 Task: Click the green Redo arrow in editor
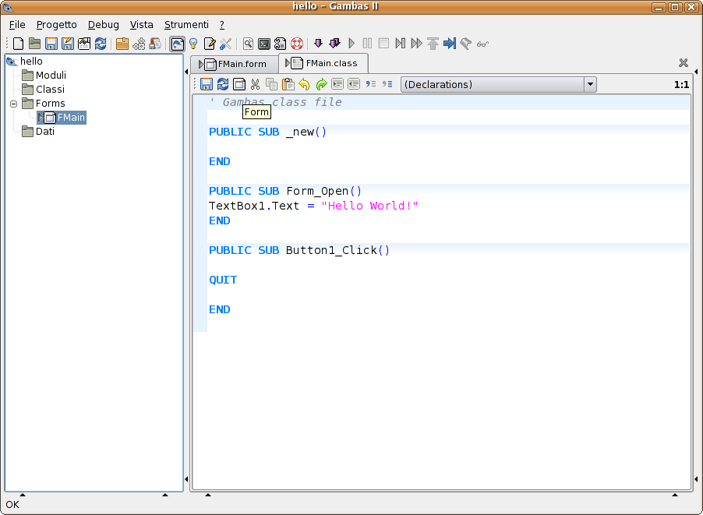[x=321, y=84]
